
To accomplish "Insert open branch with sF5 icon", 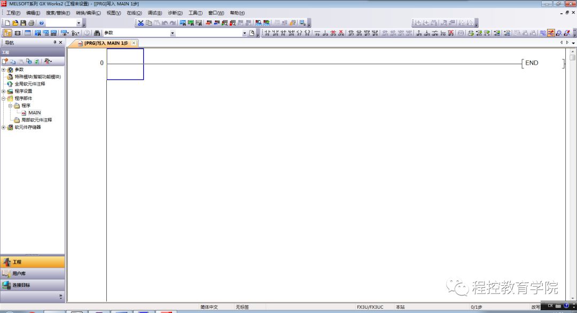I will pos(276,33).
